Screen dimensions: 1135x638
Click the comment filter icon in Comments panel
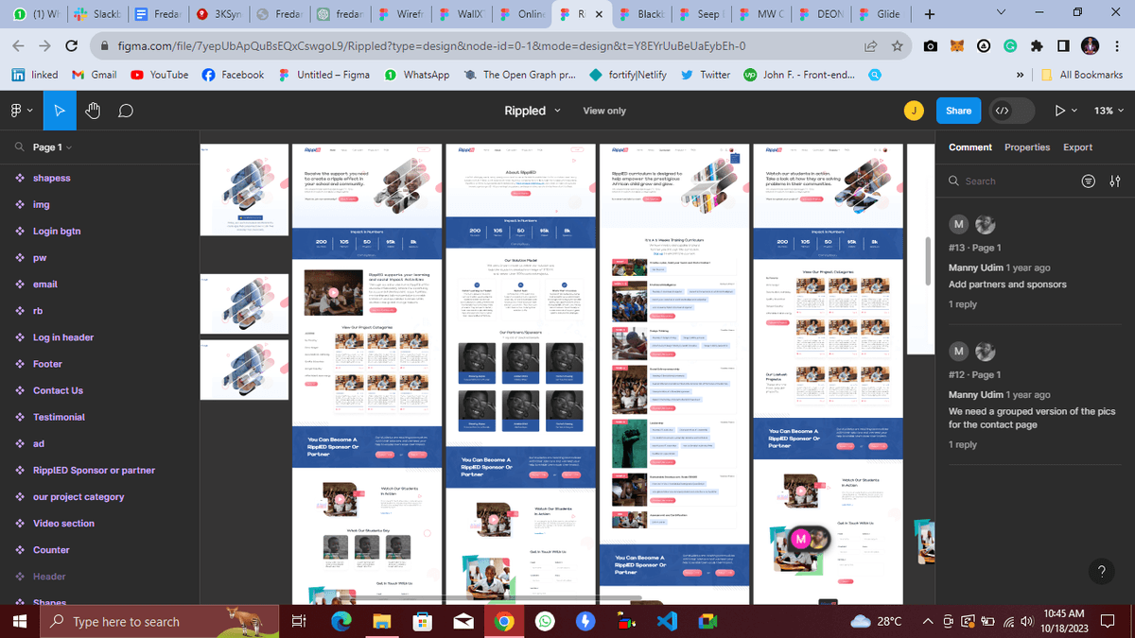point(1088,181)
